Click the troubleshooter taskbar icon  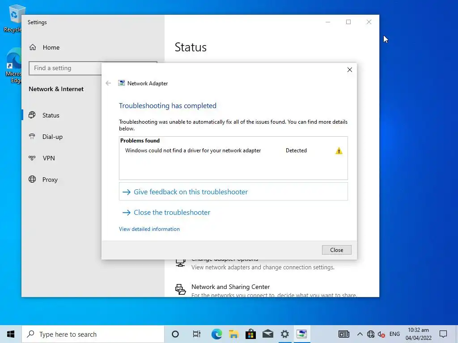click(x=302, y=334)
